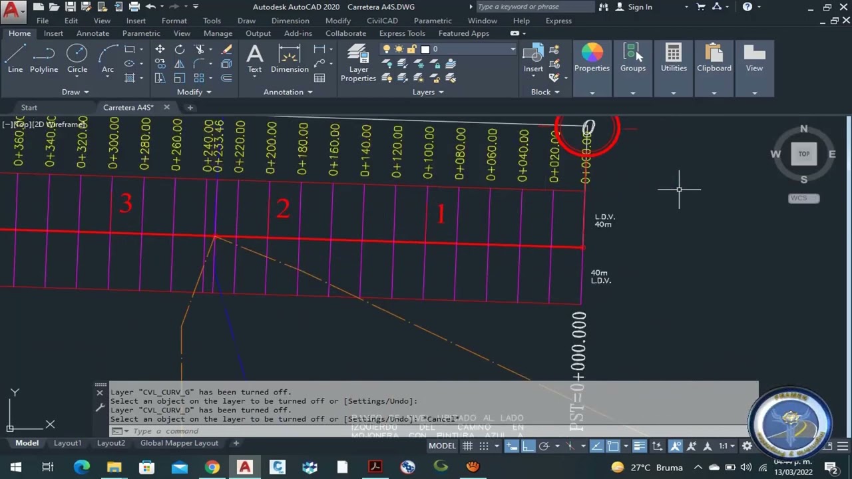Open the Format menu

click(x=174, y=21)
